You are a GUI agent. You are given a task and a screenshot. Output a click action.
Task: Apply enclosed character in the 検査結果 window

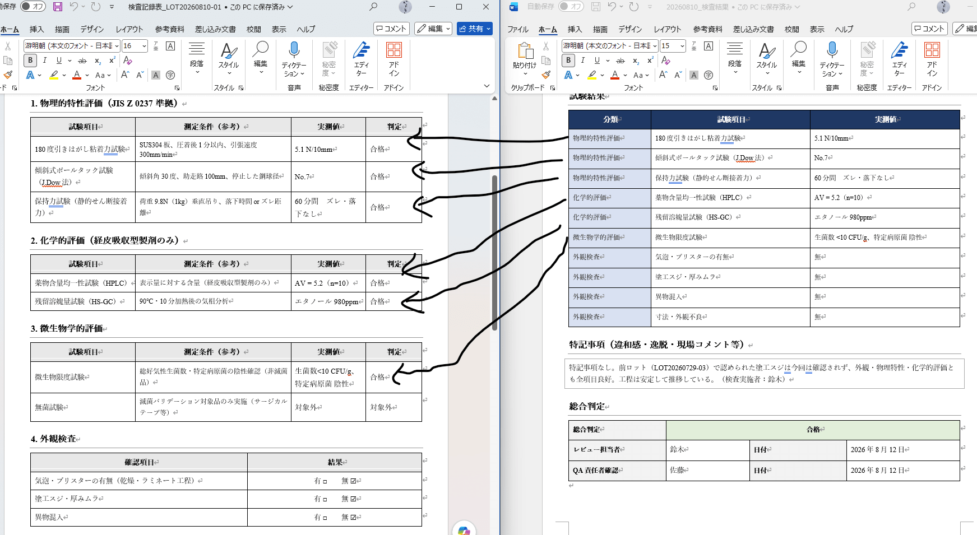click(709, 75)
